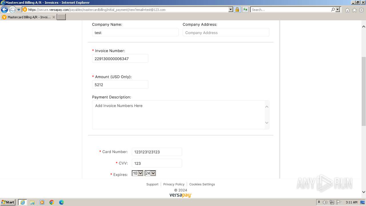Click the description box down arrow
The width and height of the screenshot is (366, 206).
click(266, 123)
